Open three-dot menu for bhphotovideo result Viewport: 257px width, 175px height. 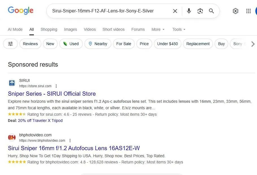tap(70, 140)
